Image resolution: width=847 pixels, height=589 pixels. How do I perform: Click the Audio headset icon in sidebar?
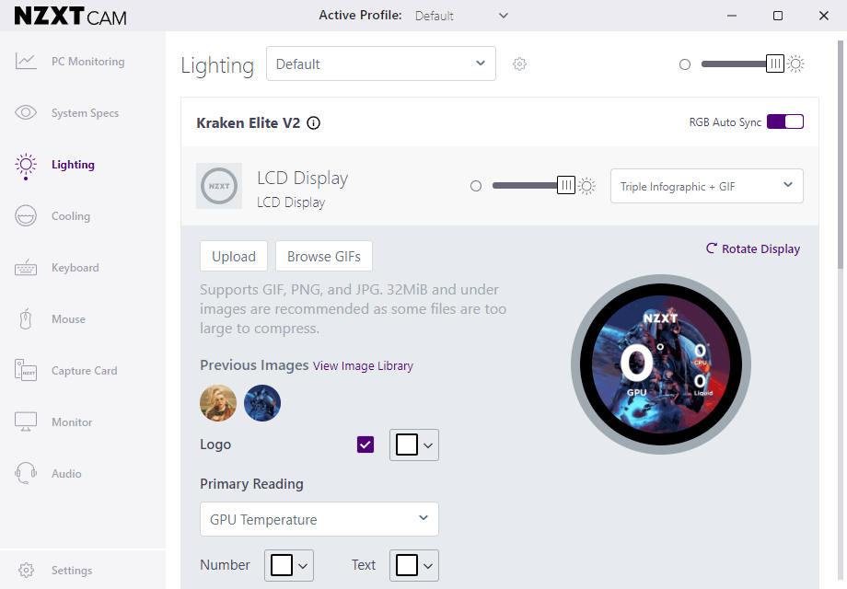pos(26,473)
